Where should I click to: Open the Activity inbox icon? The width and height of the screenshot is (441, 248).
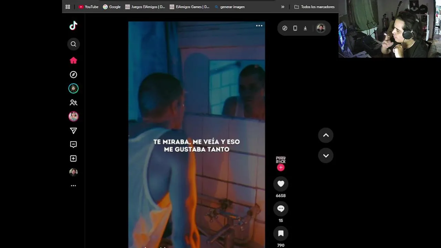pos(73,145)
